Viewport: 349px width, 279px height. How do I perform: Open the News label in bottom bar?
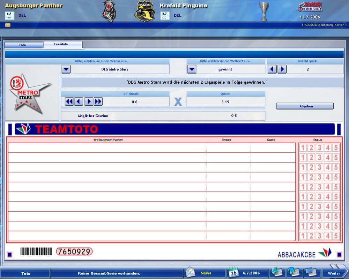coord(206,273)
